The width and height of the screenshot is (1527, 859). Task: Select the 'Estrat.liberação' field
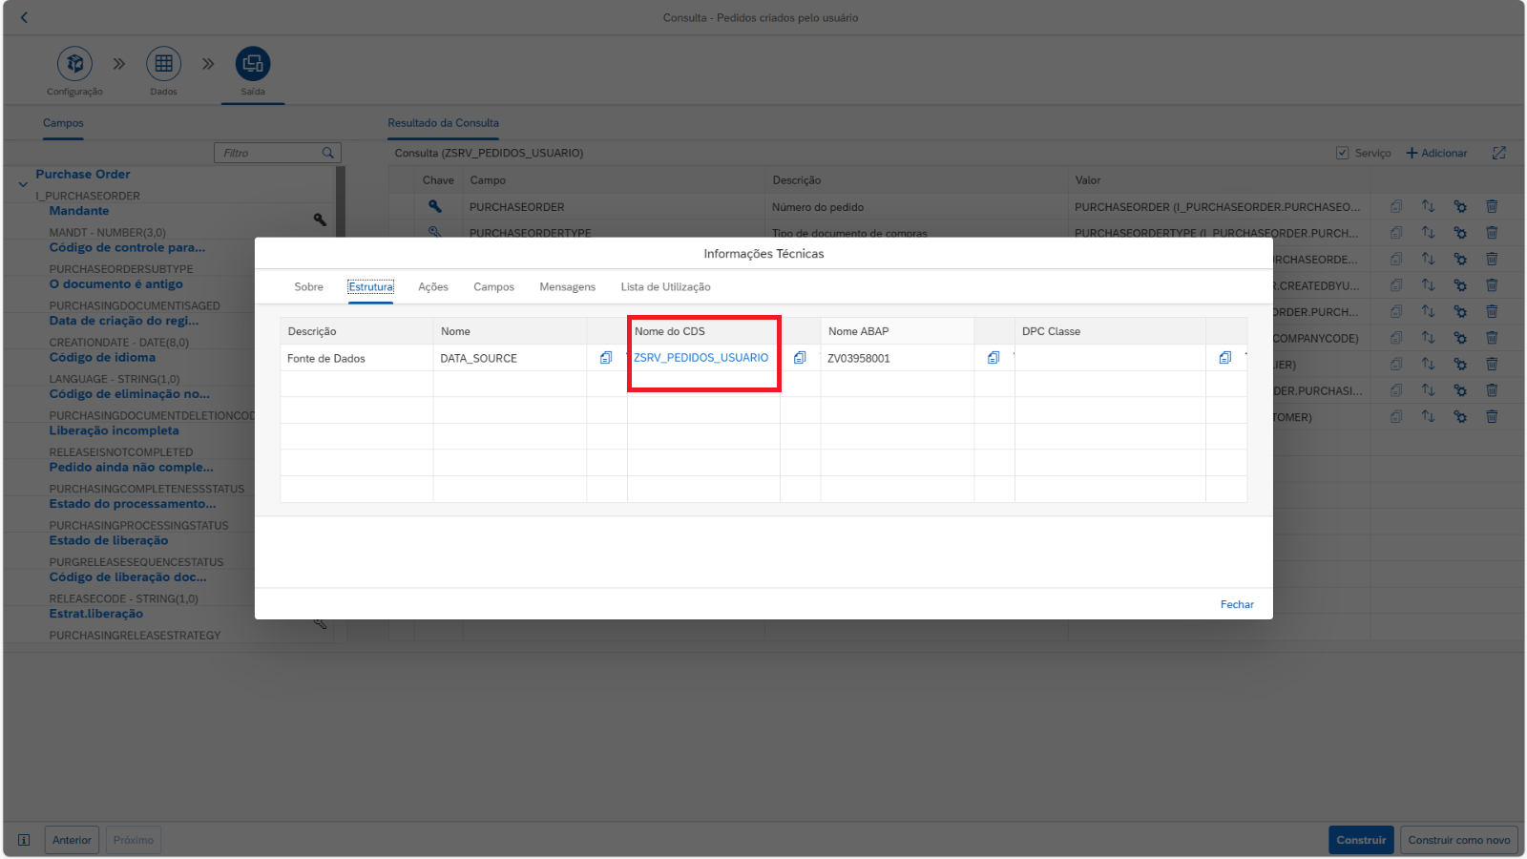click(95, 614)
